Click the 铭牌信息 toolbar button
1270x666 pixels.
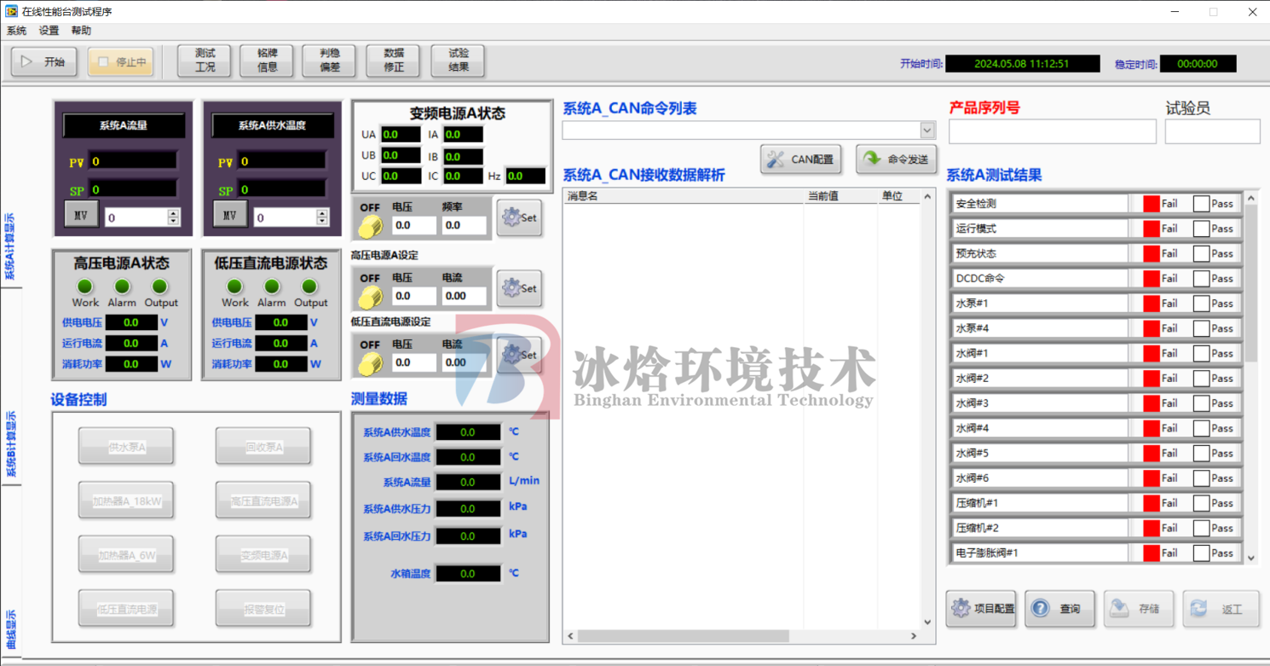(268, 61)
